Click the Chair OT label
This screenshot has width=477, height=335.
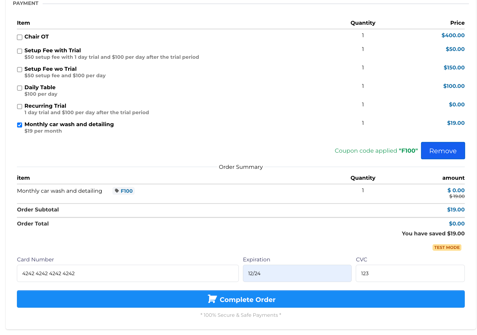(37, 37)
